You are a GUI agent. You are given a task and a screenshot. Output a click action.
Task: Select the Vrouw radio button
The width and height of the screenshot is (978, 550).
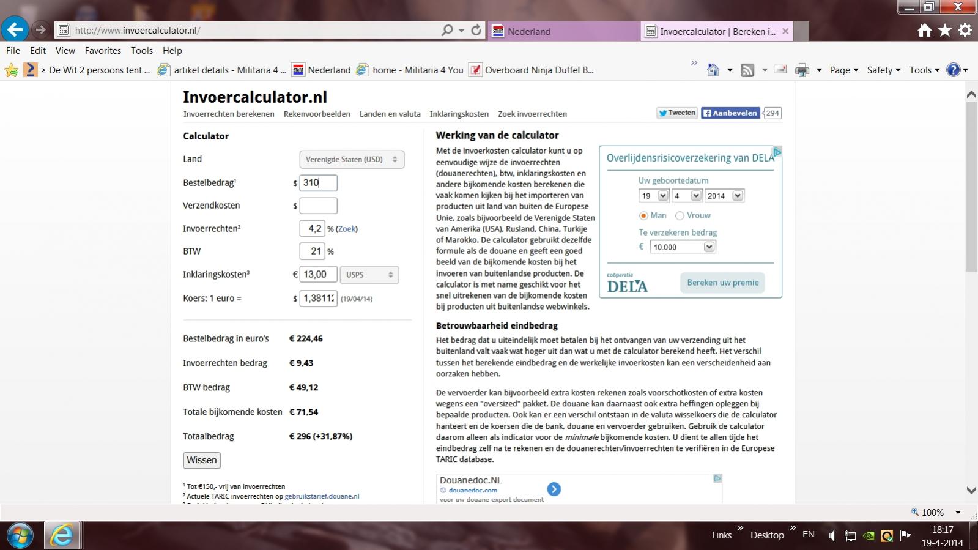pos(680,215)
